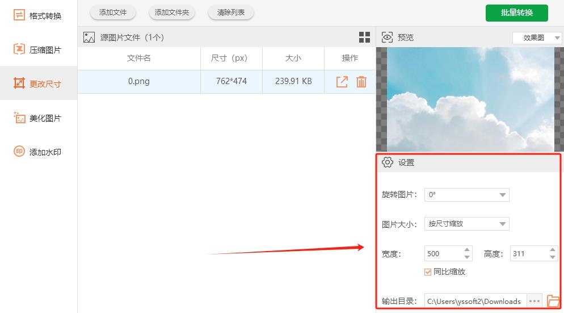Start 批量转换 batch conversion

click(516, 13)
